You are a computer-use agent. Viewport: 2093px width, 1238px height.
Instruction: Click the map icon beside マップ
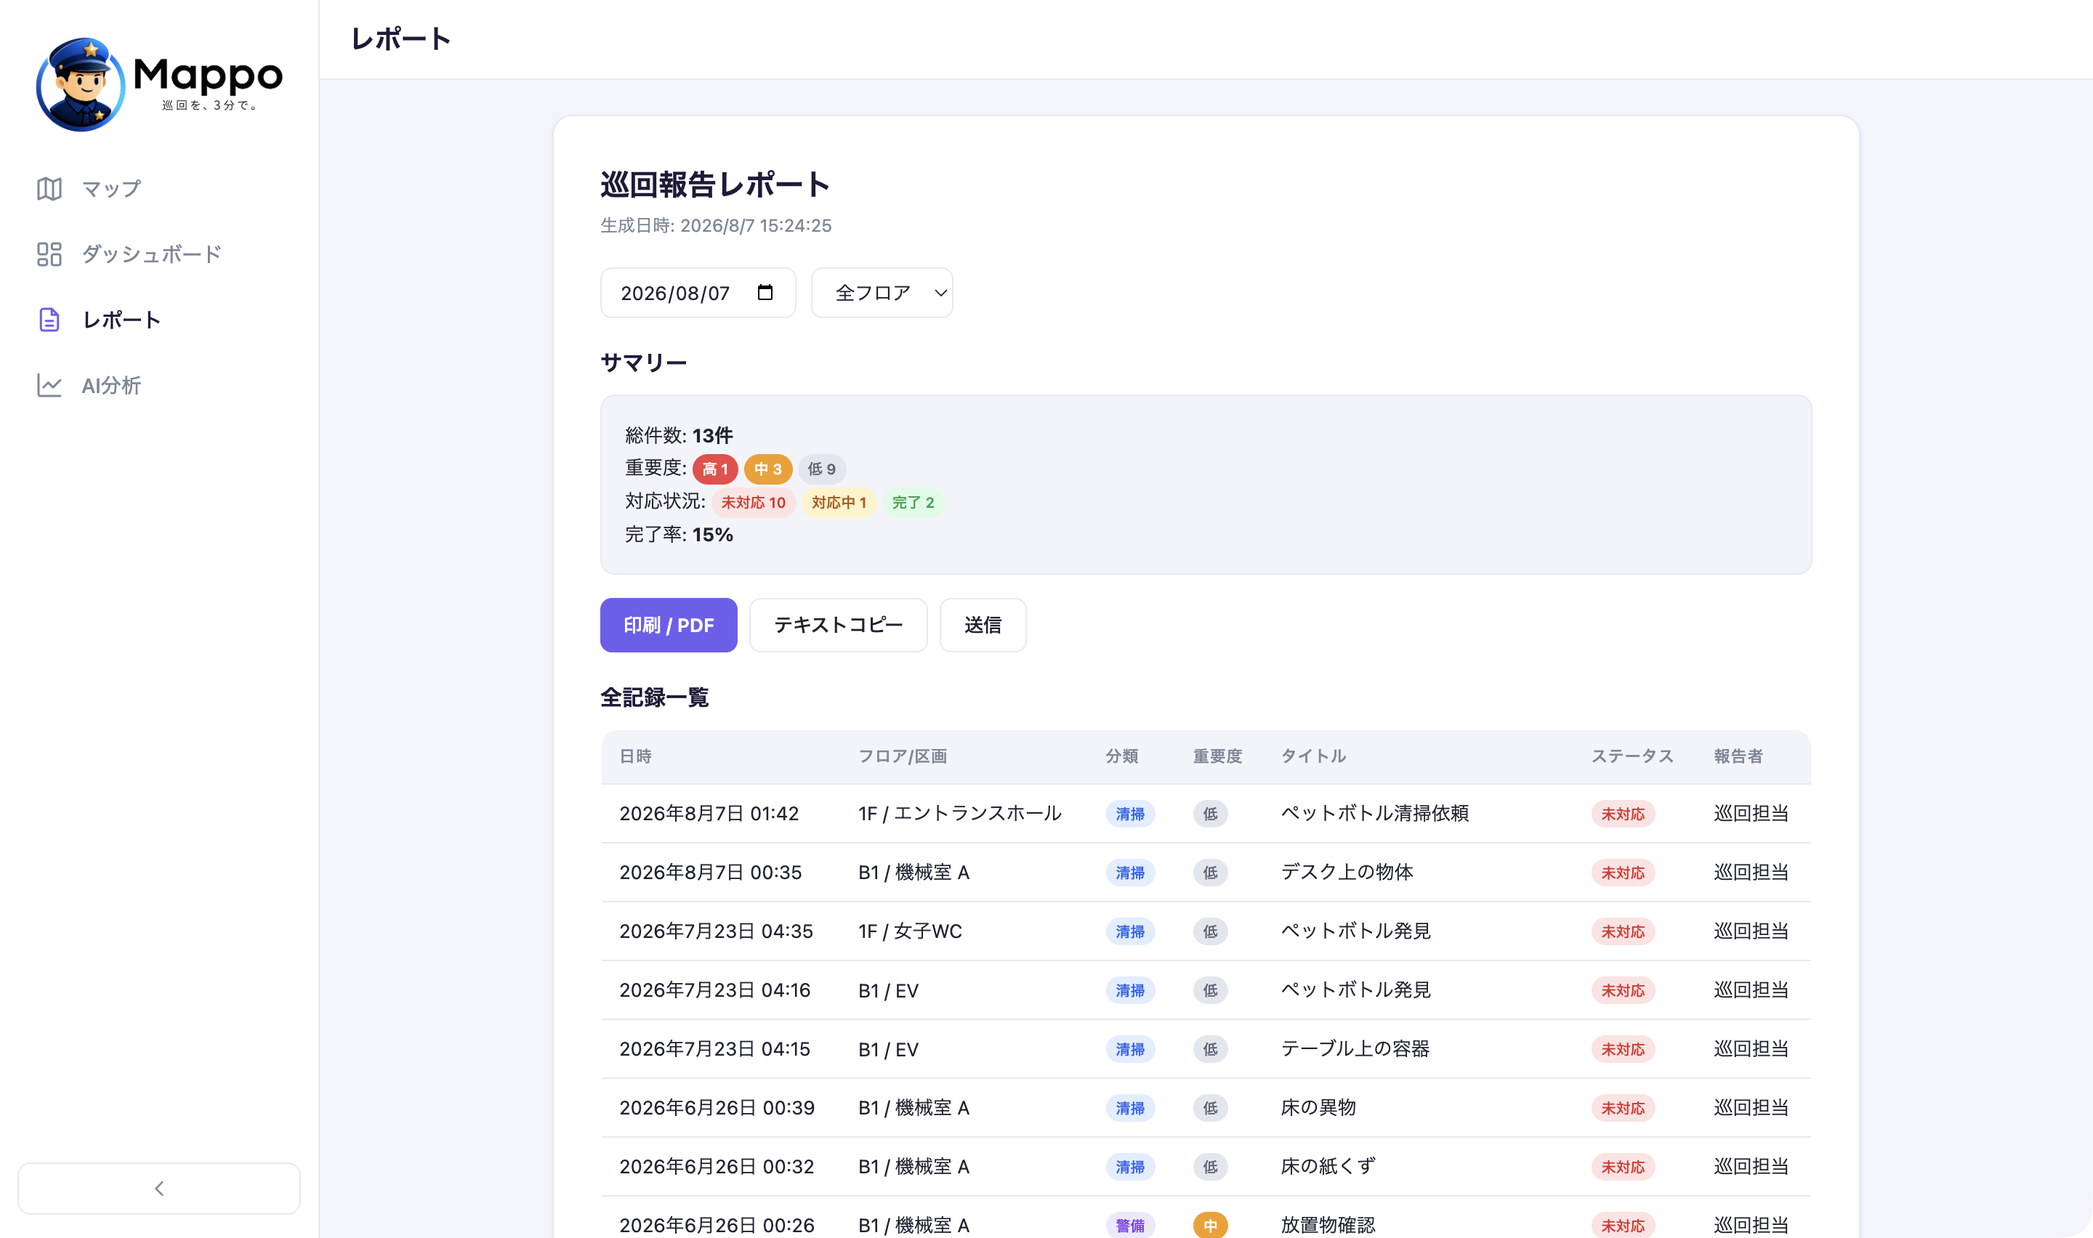coord(49,189)
